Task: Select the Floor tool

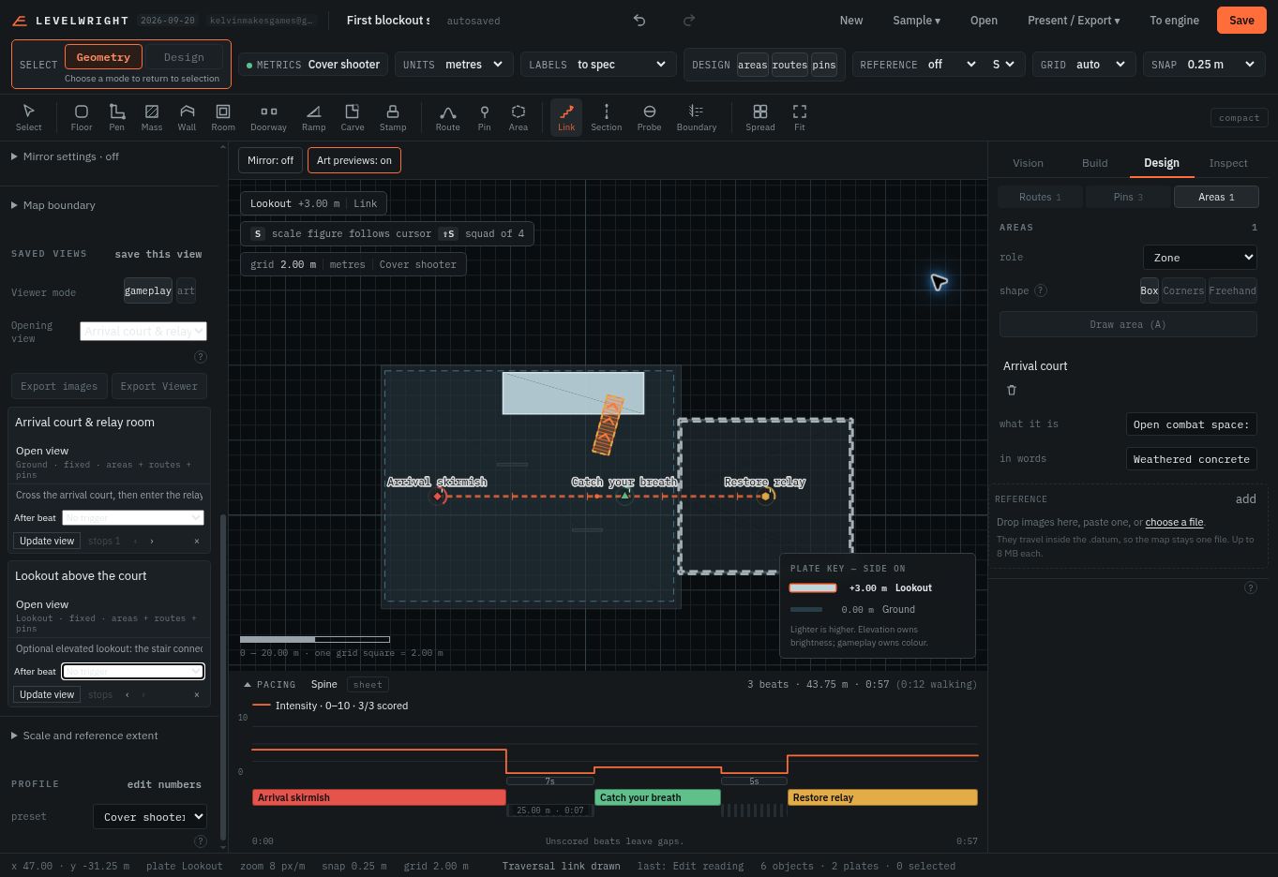Action: [82, 118]
